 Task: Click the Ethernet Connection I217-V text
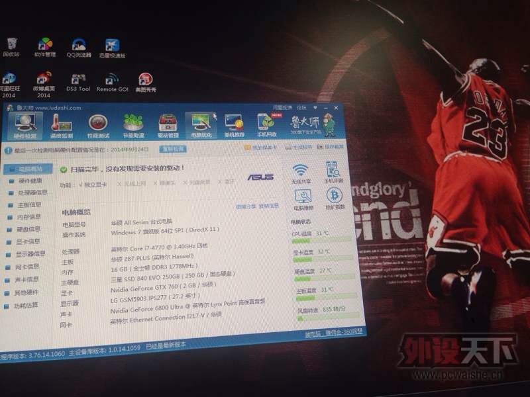click(166, 318)
